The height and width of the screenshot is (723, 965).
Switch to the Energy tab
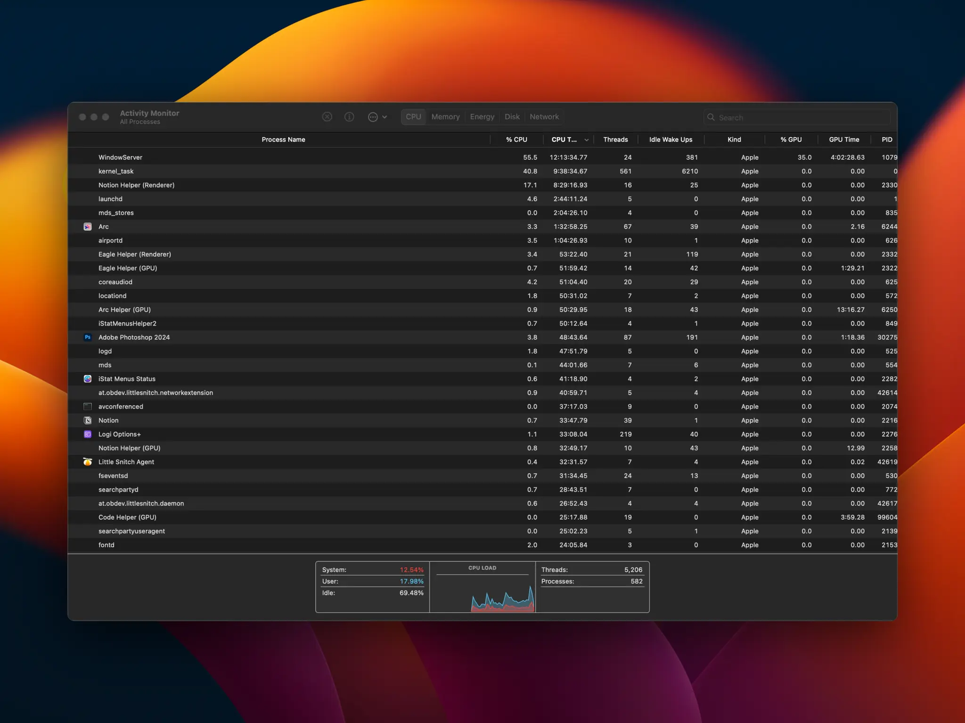(482, 116)
